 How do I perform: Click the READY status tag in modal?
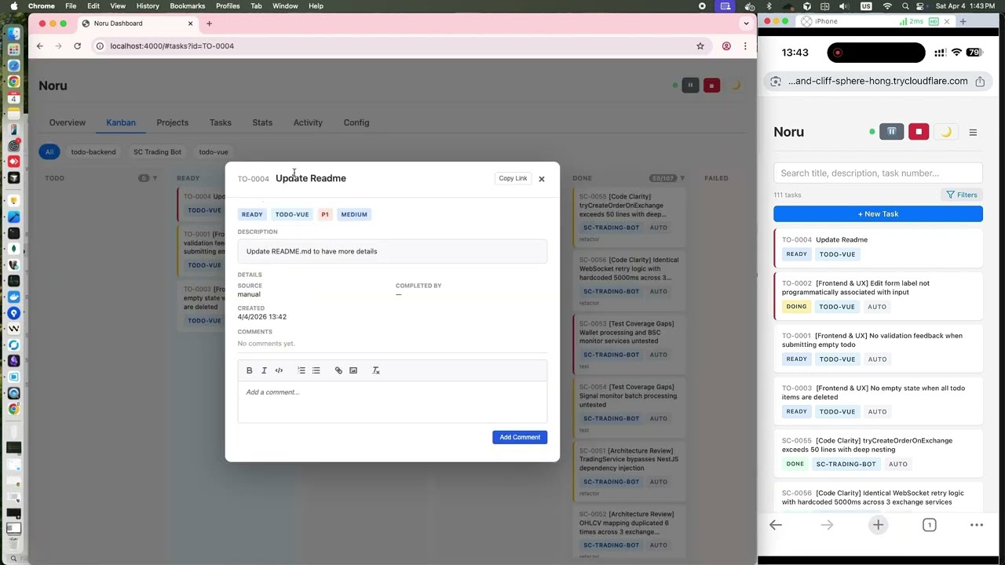(252, 214)
